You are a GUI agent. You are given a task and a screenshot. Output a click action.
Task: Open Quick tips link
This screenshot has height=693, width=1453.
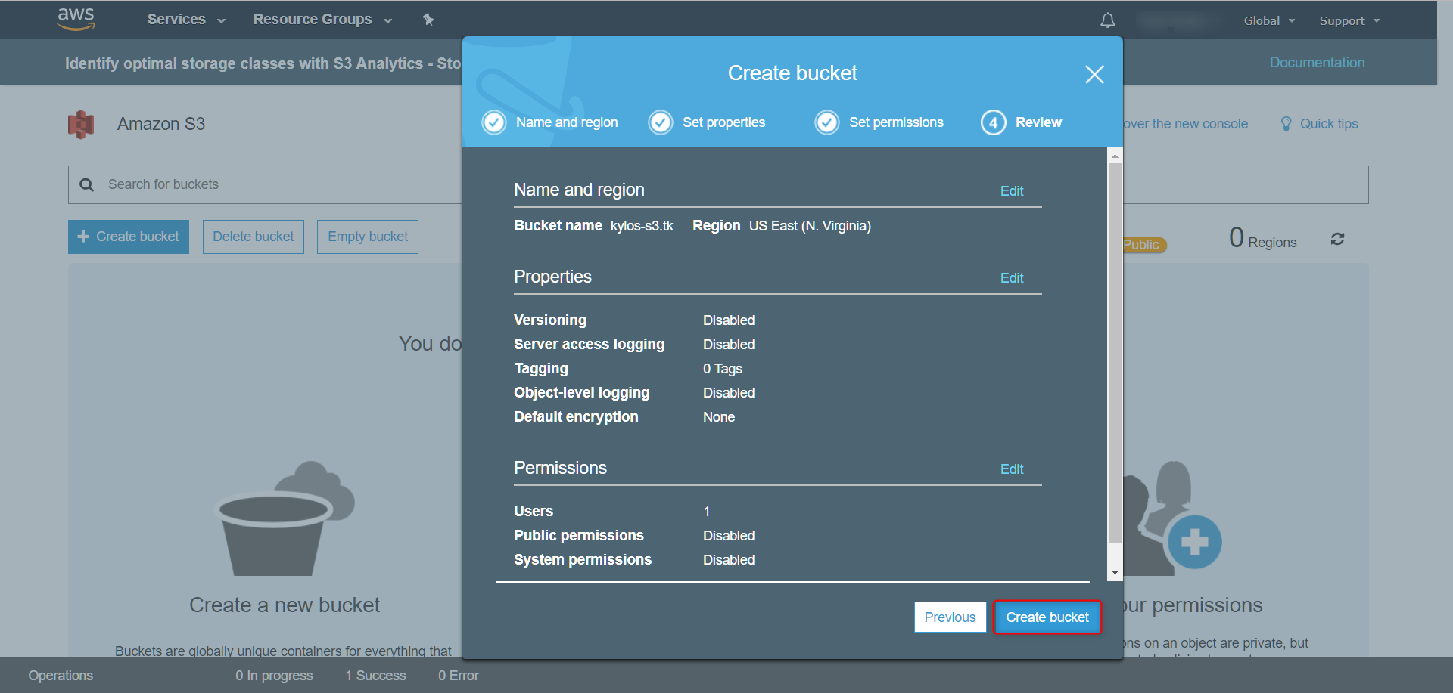tap(1329, 124)
